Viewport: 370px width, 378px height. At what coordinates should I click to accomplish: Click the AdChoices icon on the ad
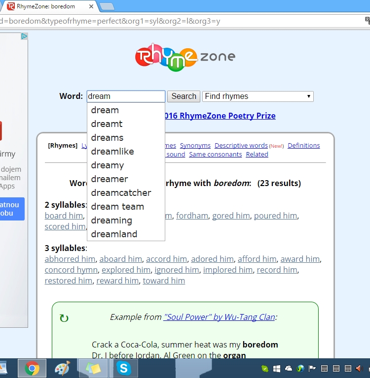[x=24, y=36]
